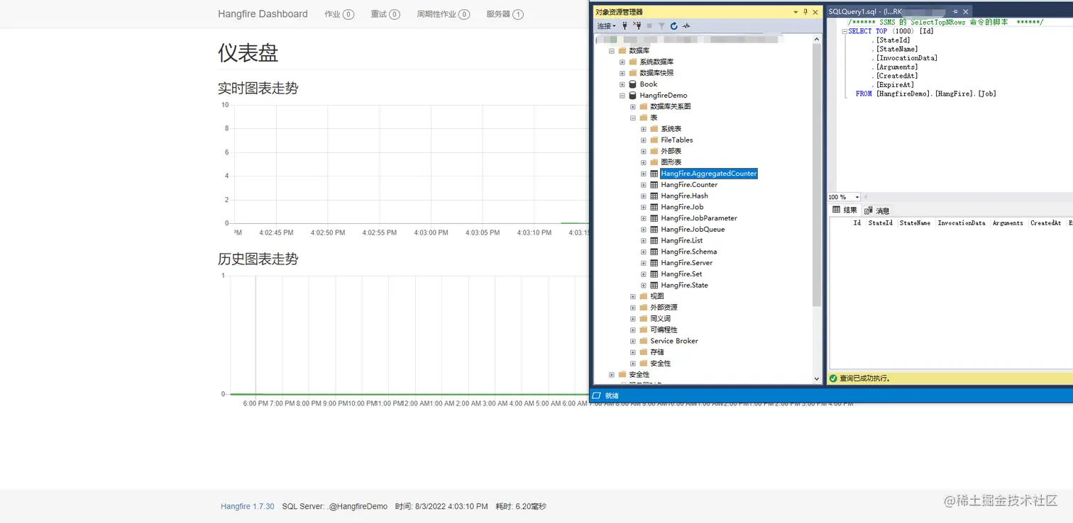Expand the 数据库关系图 node
This screenshot has width=1073, height=523.
tap(633, 106)
